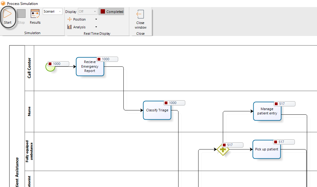
Task: Select the Call Center lane header
Action: pos(29,68)
